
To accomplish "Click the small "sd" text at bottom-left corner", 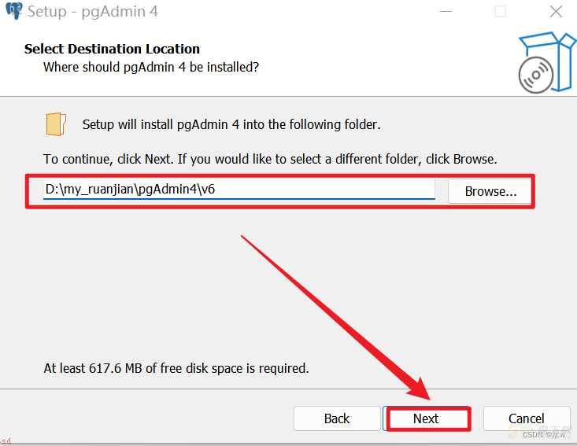I will pyautogui.click(x=6, y=440).
